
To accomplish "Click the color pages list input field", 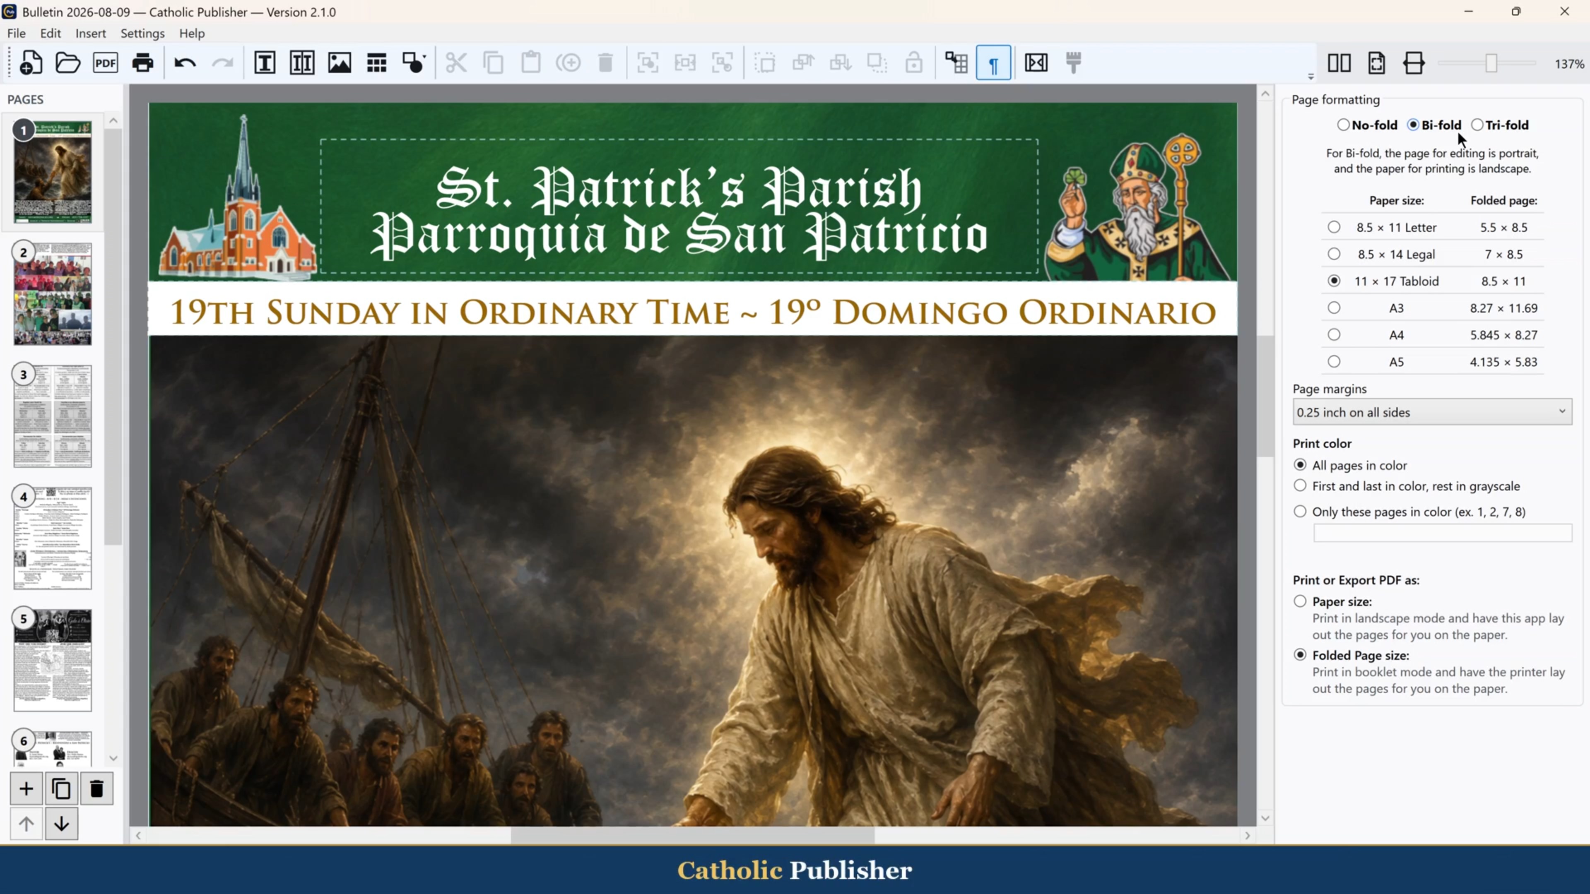I will pos(1443,533).
